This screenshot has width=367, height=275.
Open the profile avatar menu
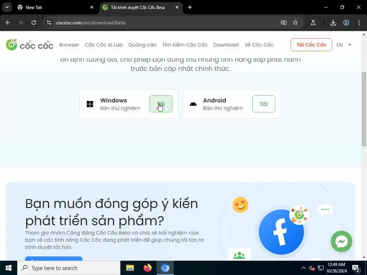click(346, 23)
